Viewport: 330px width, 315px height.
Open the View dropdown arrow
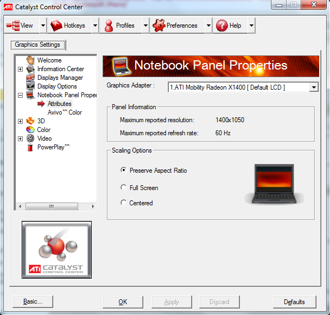[x=43, y=26]
